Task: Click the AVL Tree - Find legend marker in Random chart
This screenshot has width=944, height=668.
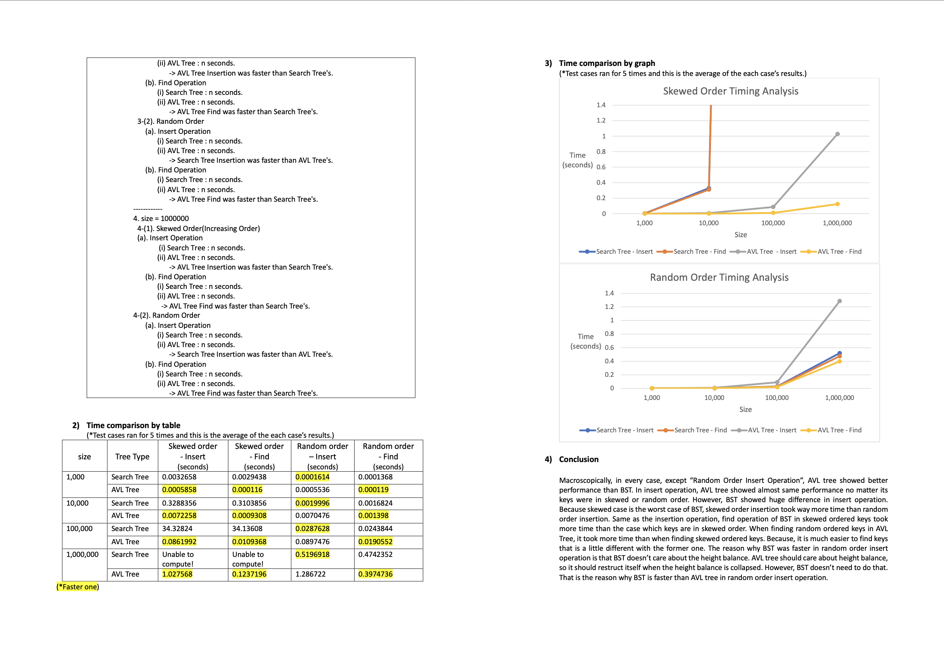Action: (809, 430)
